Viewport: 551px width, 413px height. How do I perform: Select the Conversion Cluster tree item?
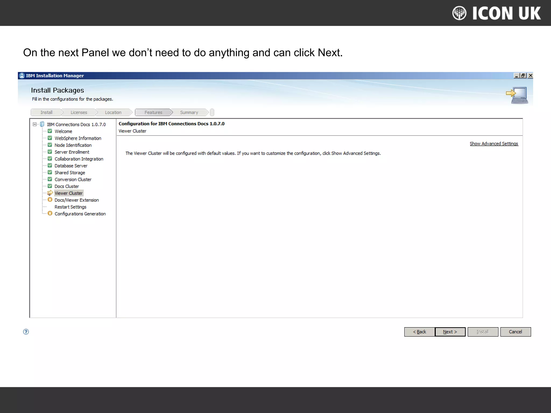(73, 179)
